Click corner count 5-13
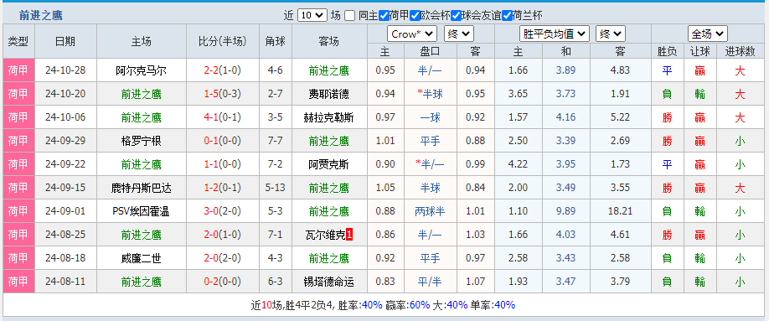769x321 pixels. pos(275,188)
